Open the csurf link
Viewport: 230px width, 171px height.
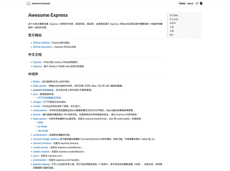36,156
